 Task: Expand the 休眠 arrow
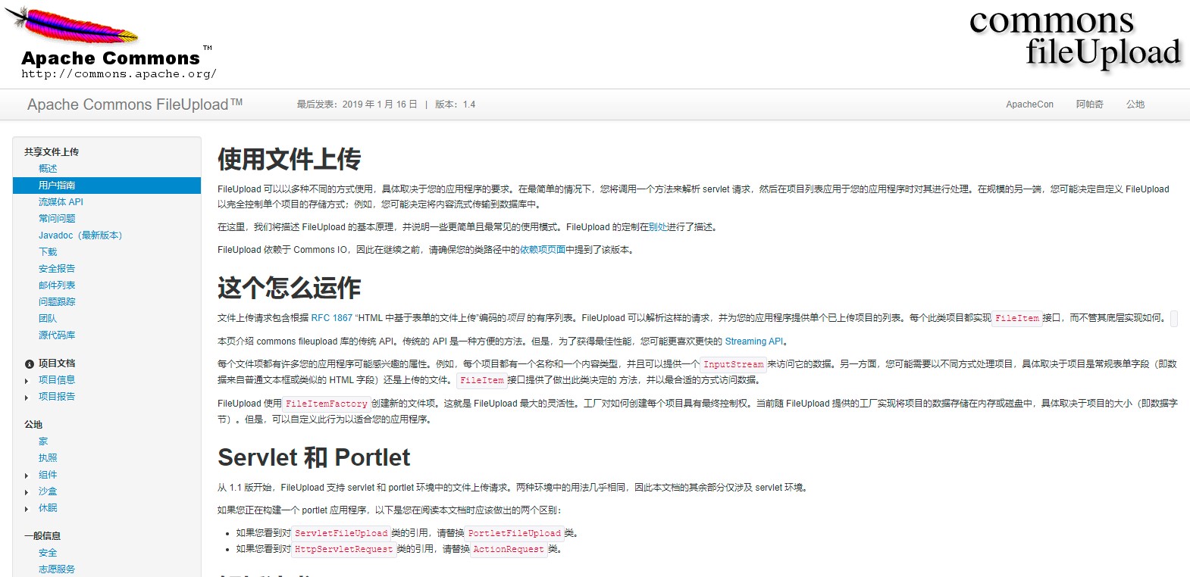(x=27, y=509)
